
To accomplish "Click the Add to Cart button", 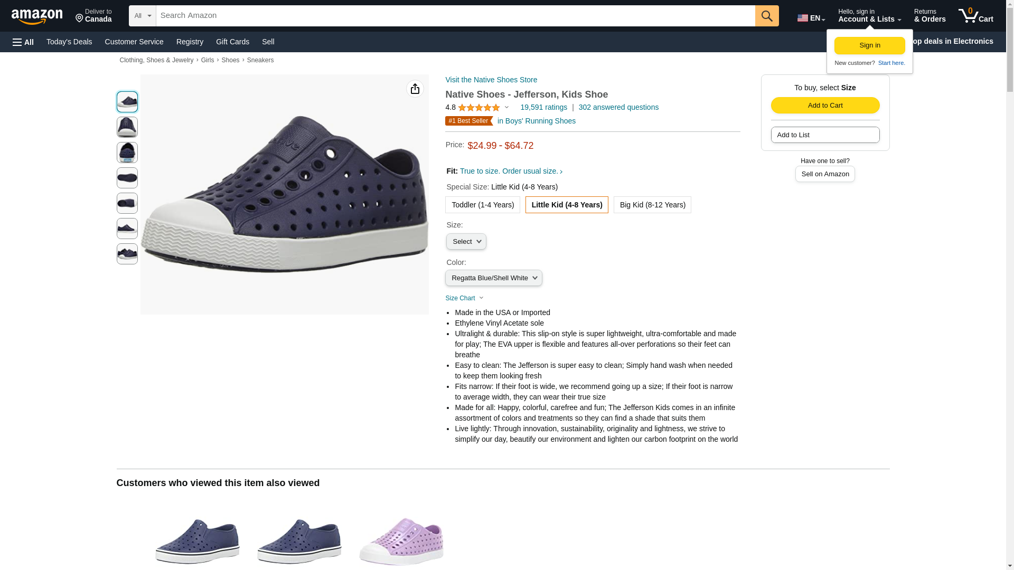I will [824, 106].
